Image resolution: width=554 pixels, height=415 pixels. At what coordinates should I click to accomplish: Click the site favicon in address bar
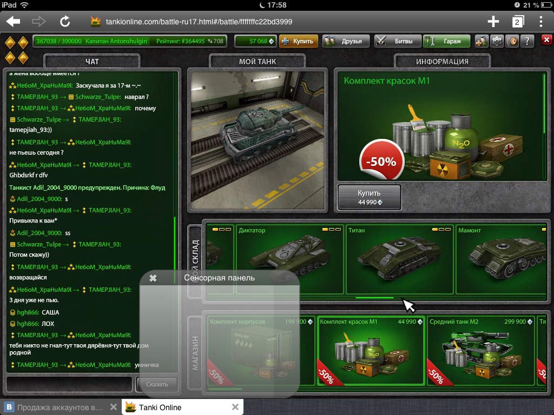[x=96, y=22]
